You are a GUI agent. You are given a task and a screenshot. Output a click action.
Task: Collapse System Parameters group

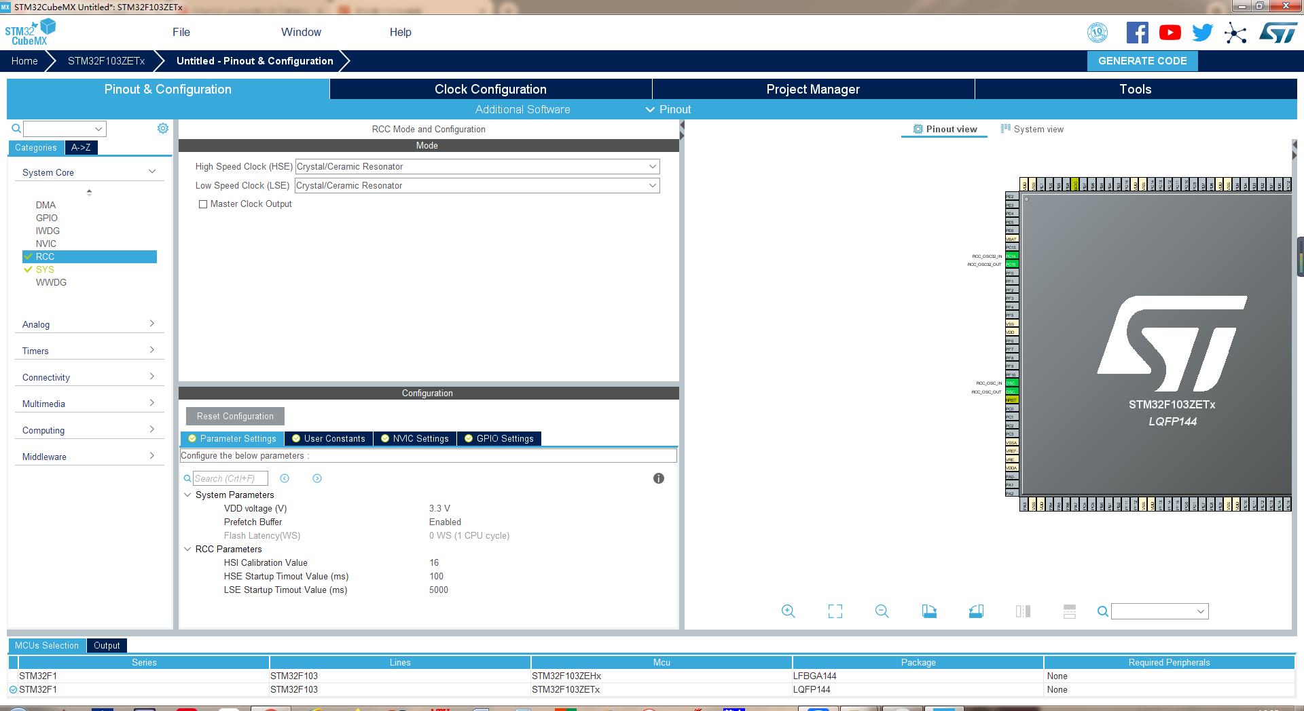coord(188,495)
